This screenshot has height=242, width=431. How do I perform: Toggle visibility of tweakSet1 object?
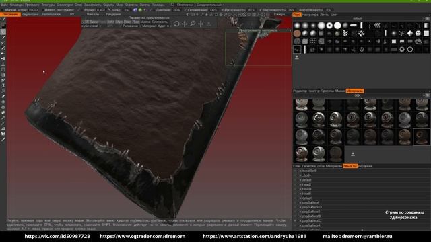pos(296,171)
